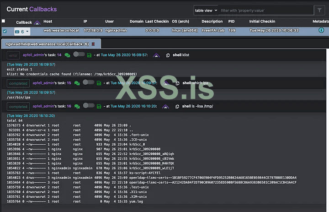Close the Callback 6 tab
Image resolution: width=329 pixels, height=212 pixels.
click(x=93, y=44)
